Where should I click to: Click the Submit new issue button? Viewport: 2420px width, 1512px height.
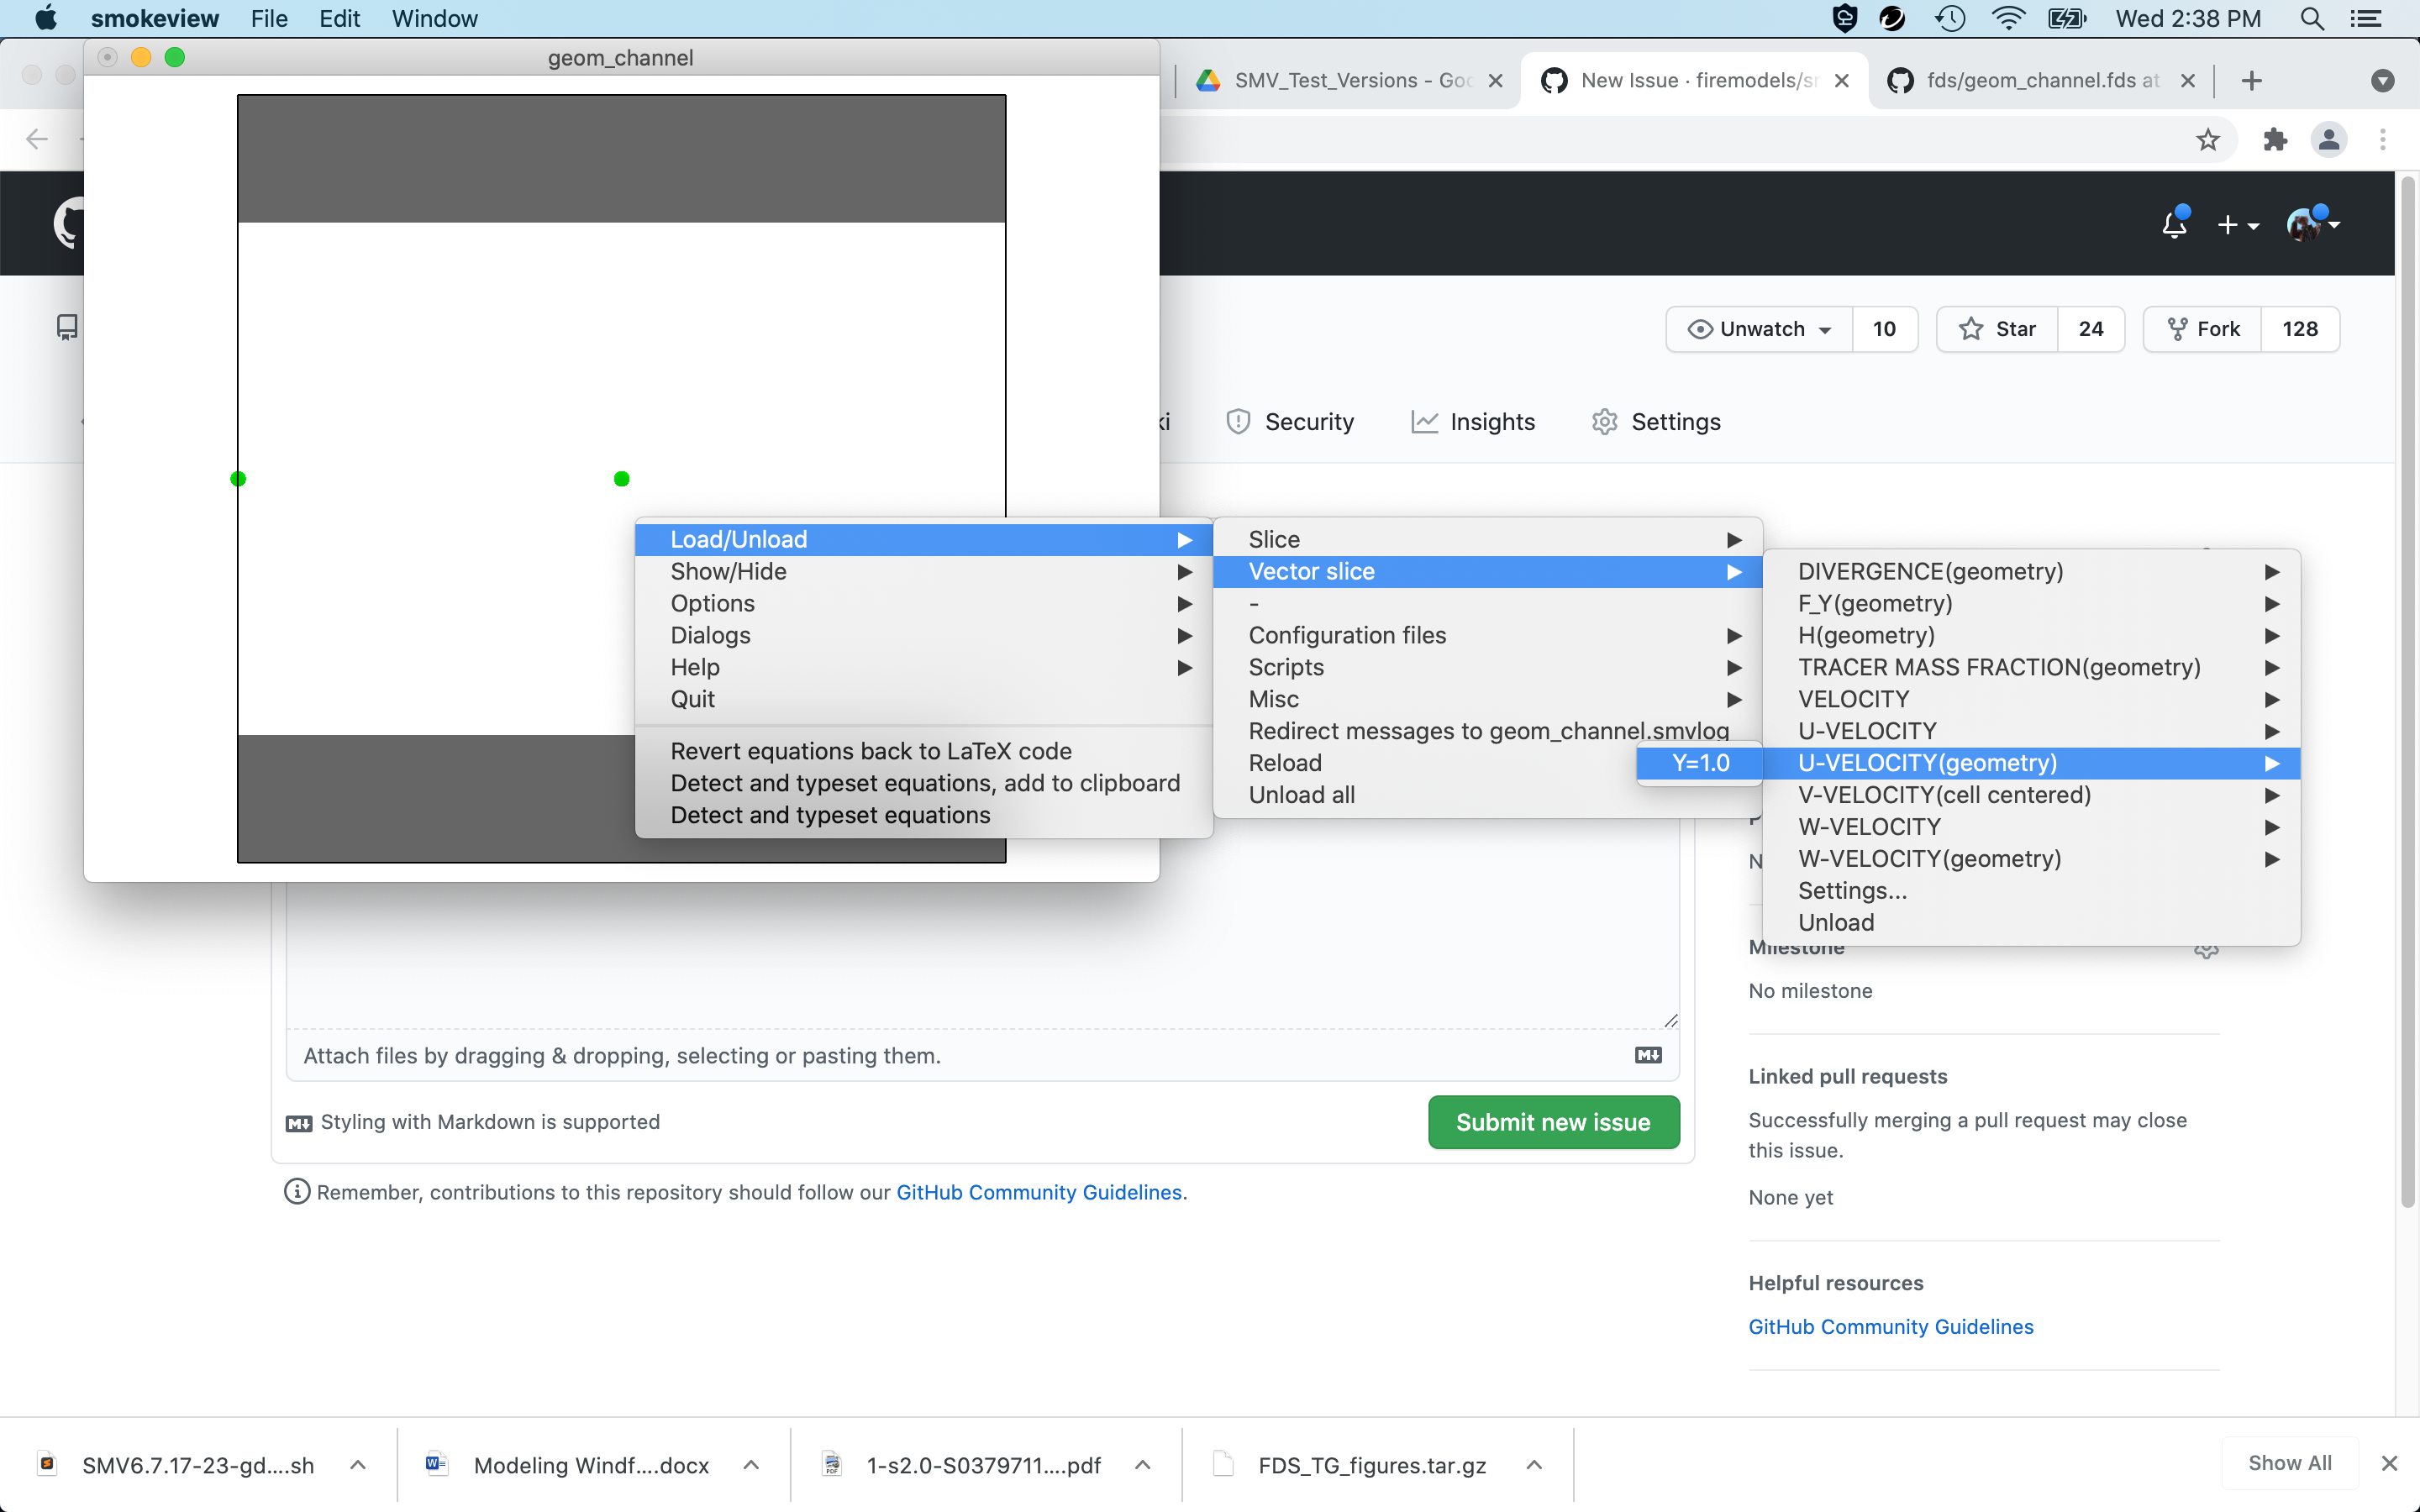click(1552, 1122)
